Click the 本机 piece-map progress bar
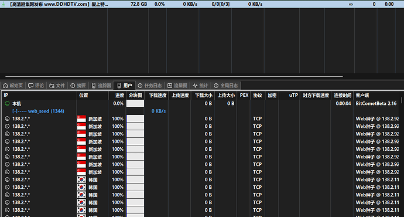404x217 pixels. [135, 103]
